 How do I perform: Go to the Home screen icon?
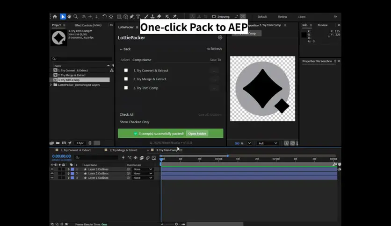[x=55, y=17]
